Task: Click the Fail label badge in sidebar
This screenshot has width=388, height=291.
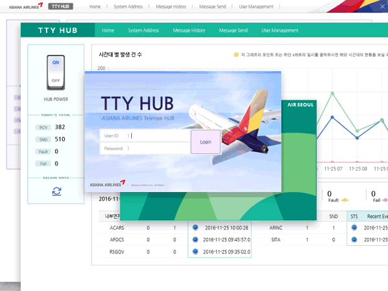Action: tap(43, 164)
